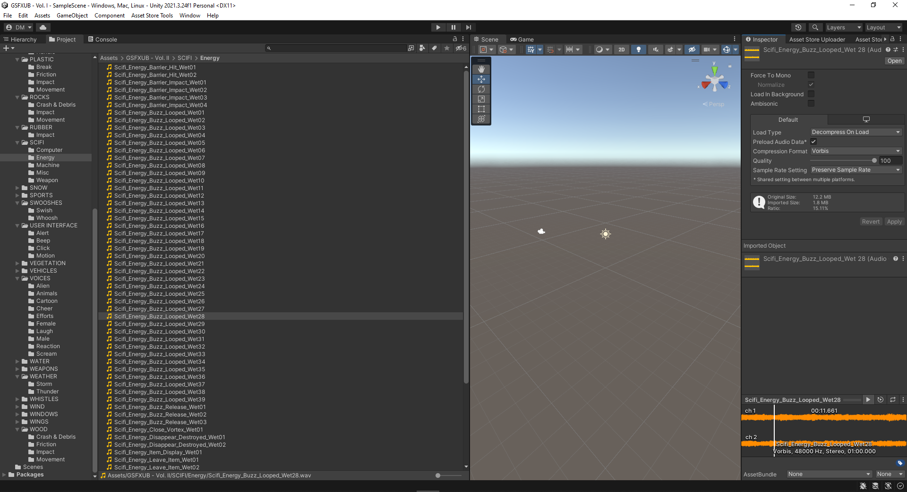The height and width of the screenshot is (492, 907).
Task: Click the cache server status icon
Action: (x=875, y=486)
